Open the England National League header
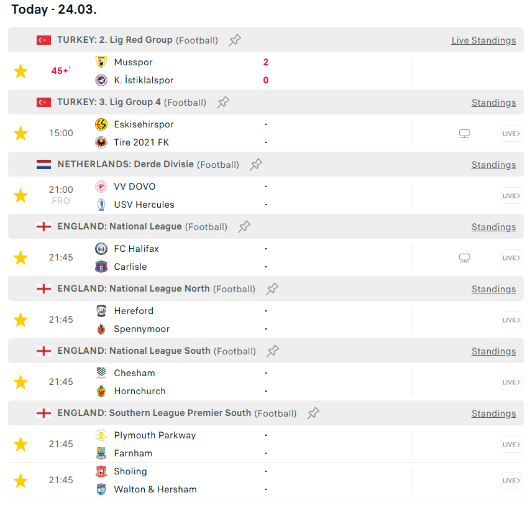Image resolution: width=530 pixels, height=508 pixels. click(119, 226)
